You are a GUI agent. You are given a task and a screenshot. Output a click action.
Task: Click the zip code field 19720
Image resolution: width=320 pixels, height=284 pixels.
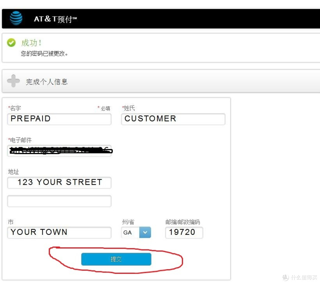tap(184, 232)
